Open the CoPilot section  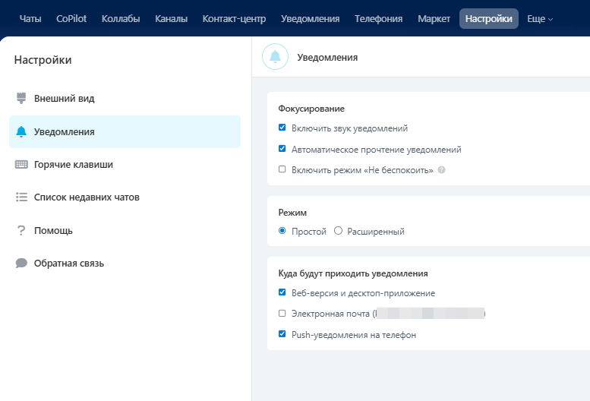click(72, 19)
